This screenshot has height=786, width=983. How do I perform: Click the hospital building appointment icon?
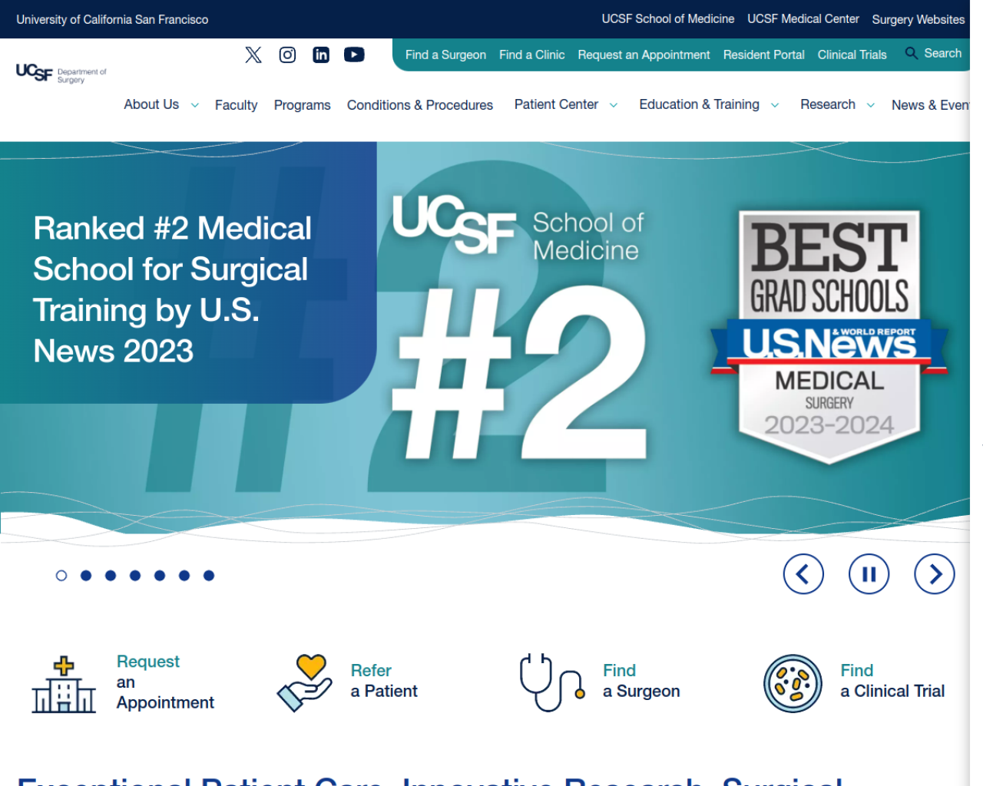64,684
